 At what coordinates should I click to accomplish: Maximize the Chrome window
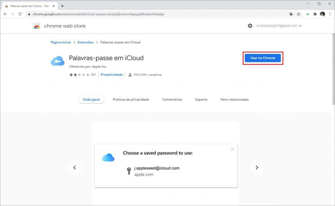point(319,4)
